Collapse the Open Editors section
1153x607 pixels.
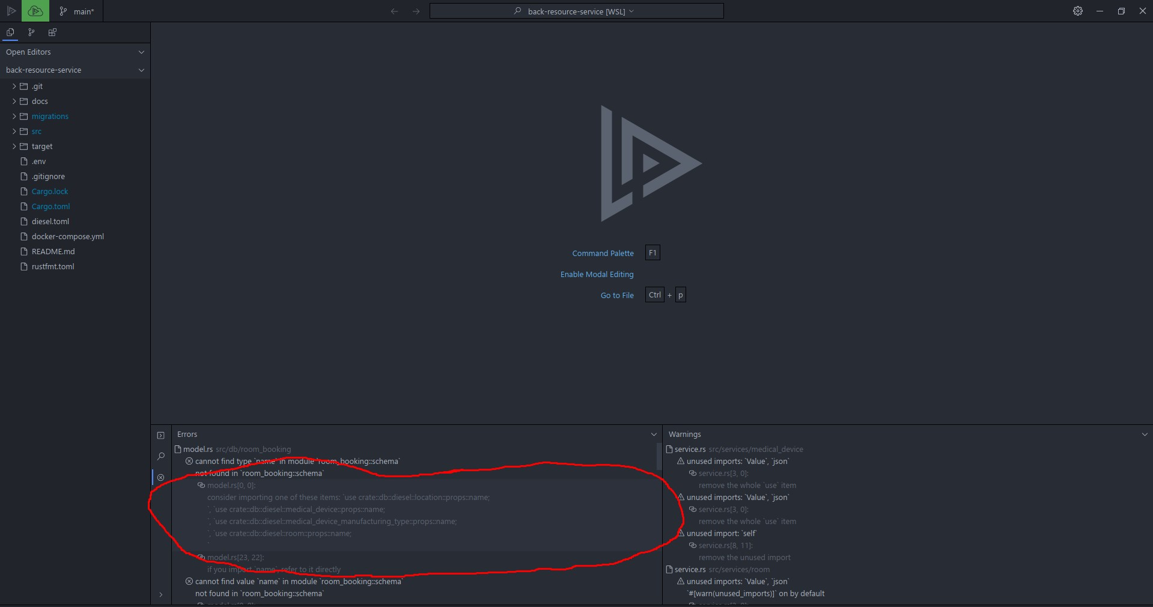click(141, 52)
